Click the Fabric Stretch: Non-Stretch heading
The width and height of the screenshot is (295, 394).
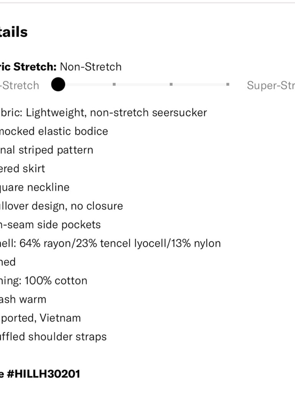coord(61,67)
